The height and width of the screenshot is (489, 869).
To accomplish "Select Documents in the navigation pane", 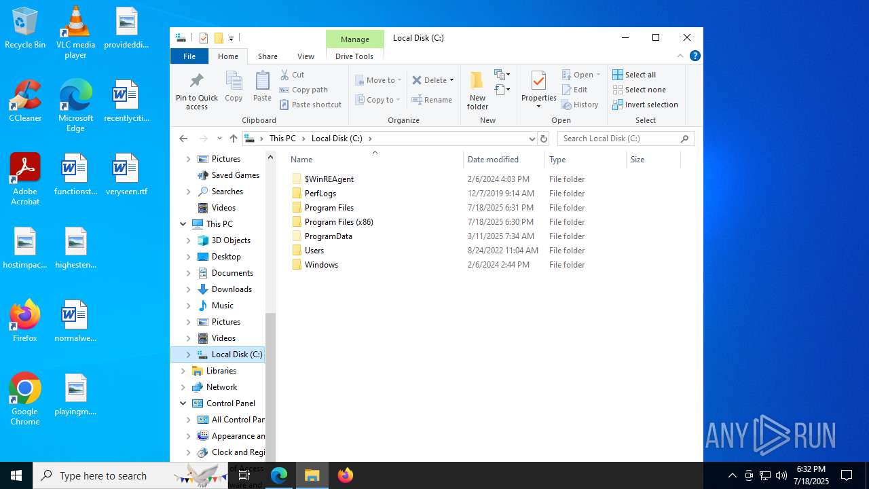I will 232,273.
